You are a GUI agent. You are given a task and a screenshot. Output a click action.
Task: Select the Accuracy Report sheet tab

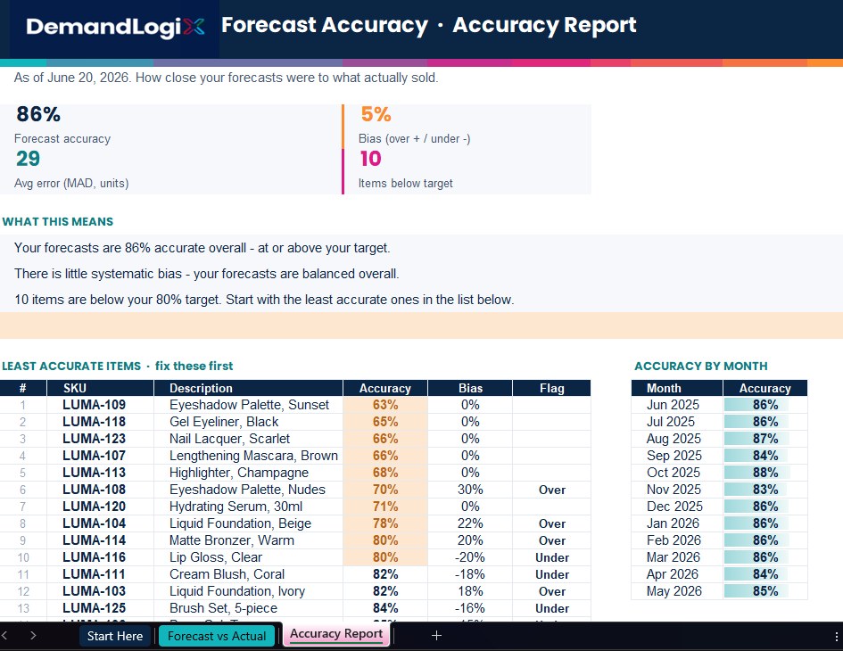click(x=336, y=634)
